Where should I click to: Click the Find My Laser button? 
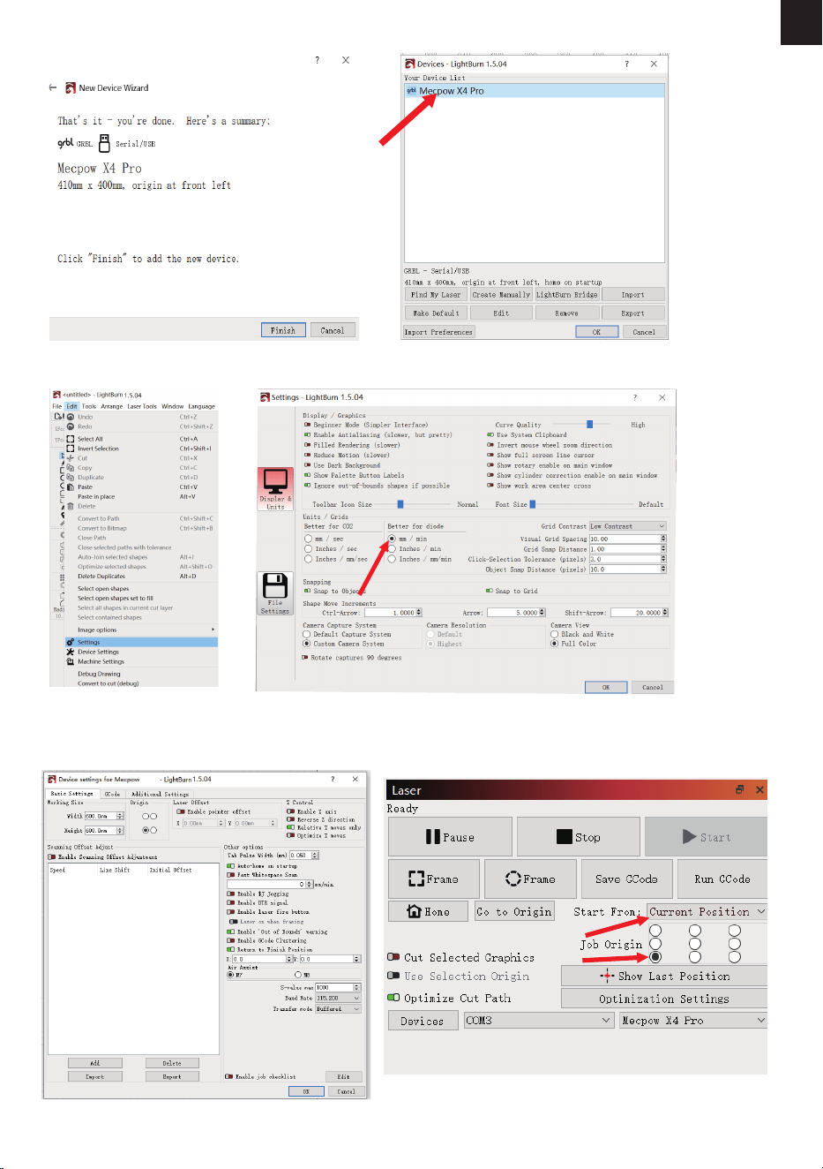pos(436,295)
